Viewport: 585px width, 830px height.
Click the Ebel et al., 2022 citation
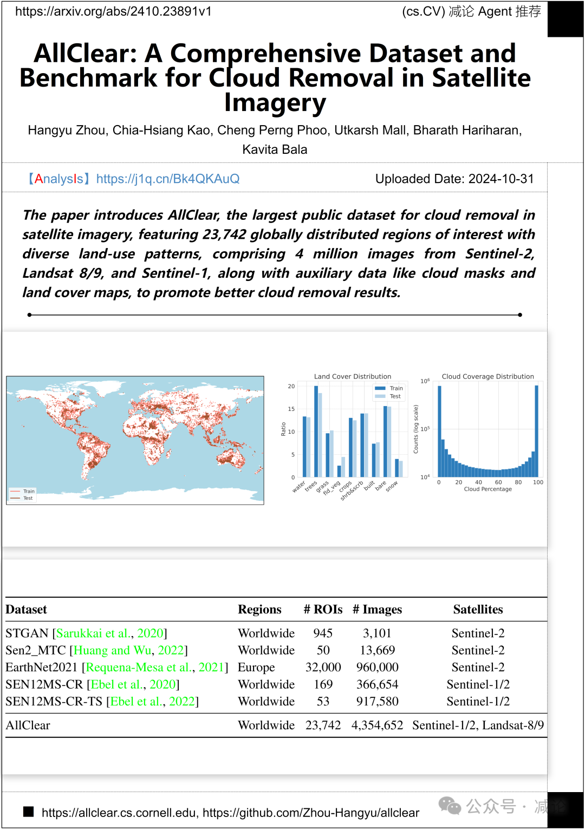point(153,702)
